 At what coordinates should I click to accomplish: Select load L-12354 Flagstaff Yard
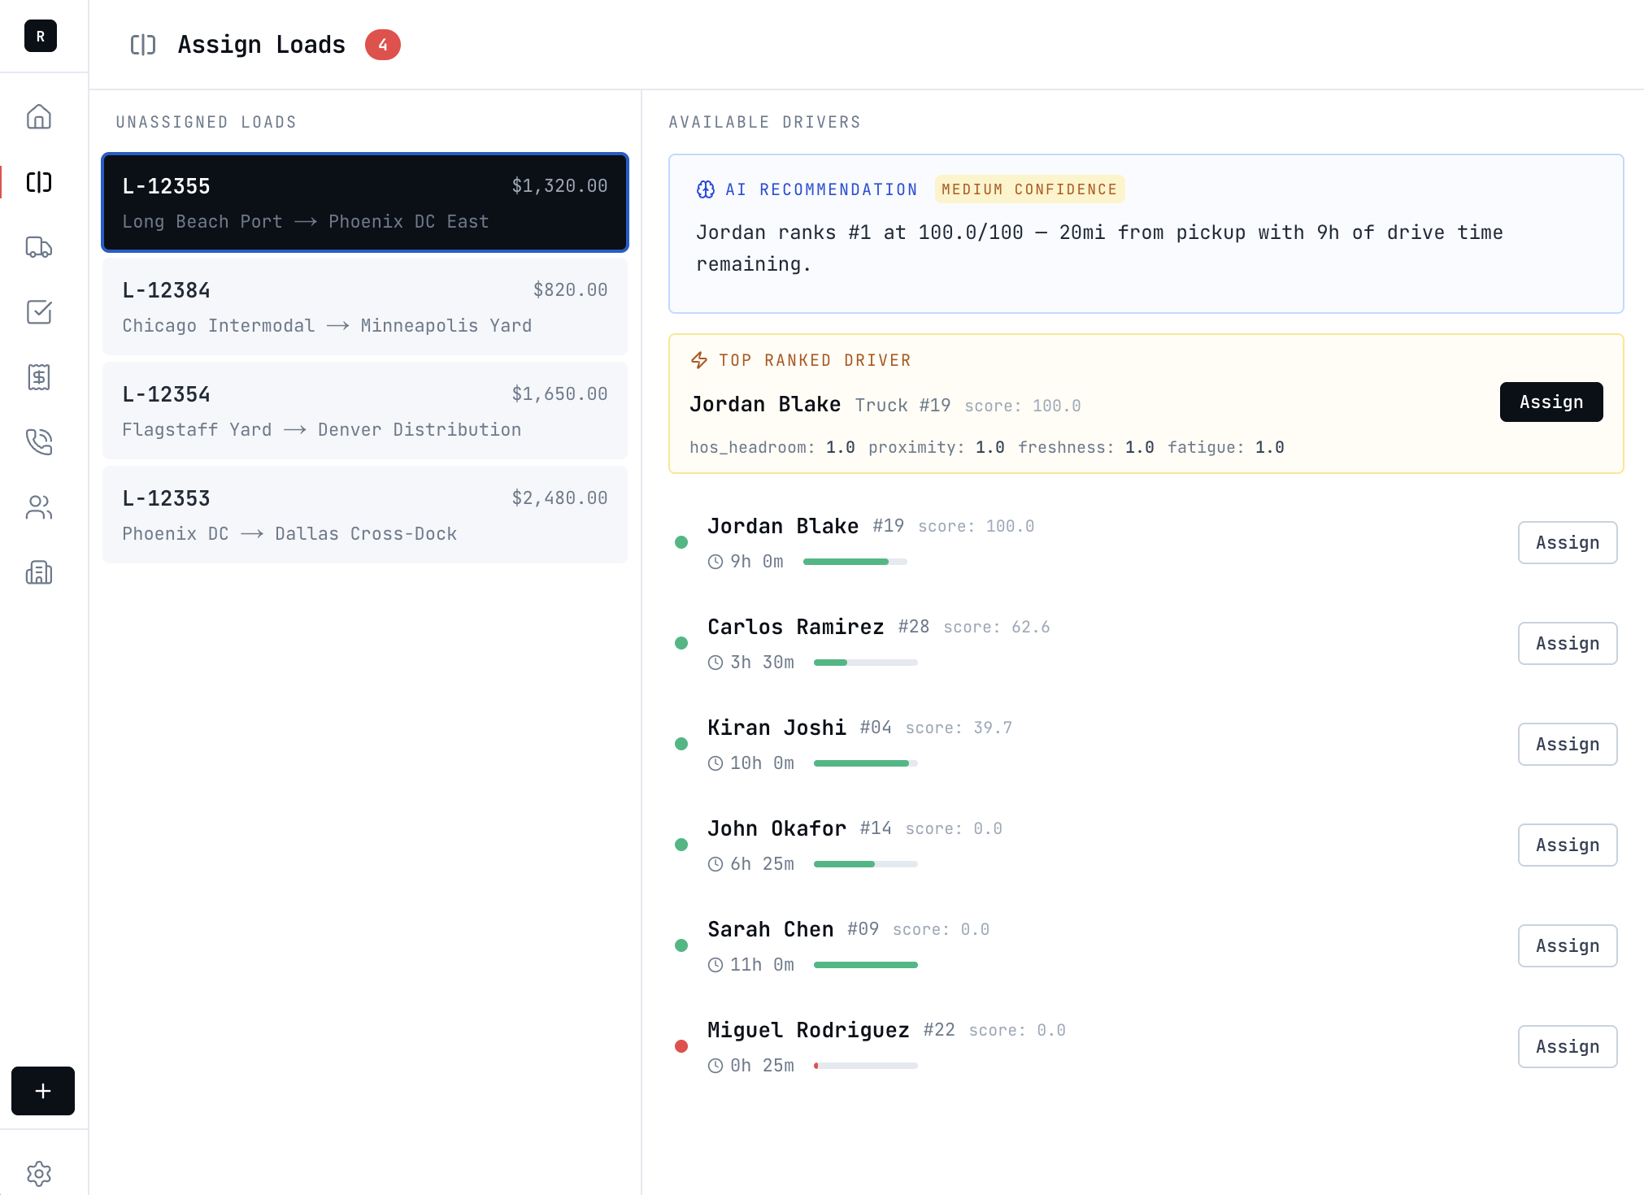pyautogui.click(x=365, y=411)
